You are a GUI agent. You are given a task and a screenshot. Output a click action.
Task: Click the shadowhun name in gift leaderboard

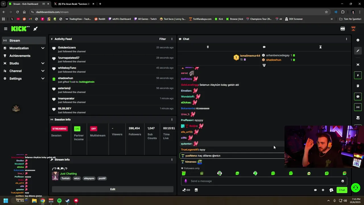pos(274,60)
